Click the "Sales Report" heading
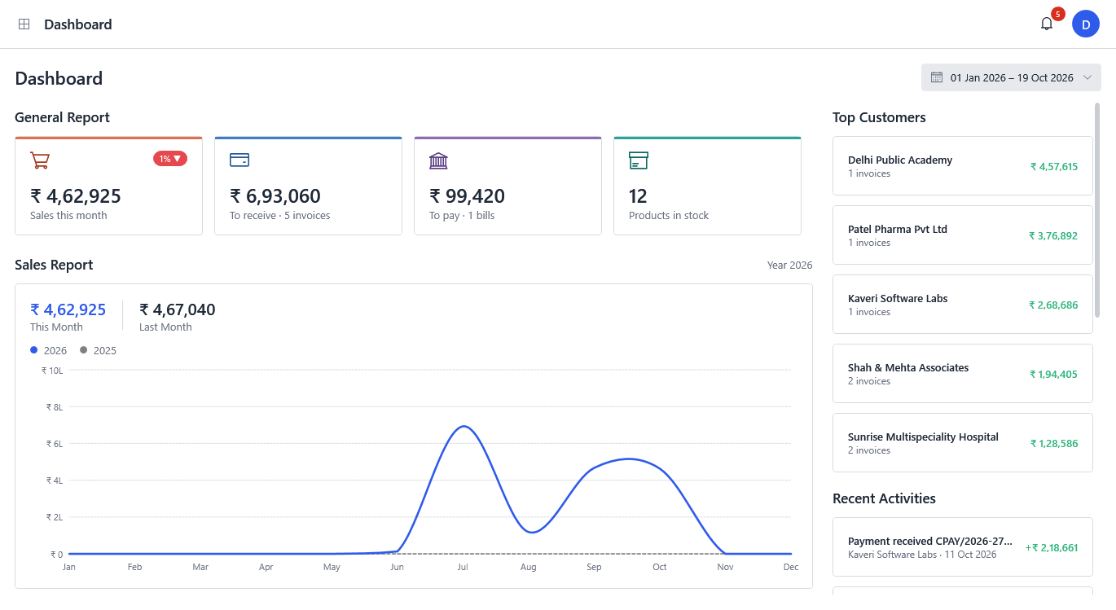1116x610 pixels. pos(54,265)
